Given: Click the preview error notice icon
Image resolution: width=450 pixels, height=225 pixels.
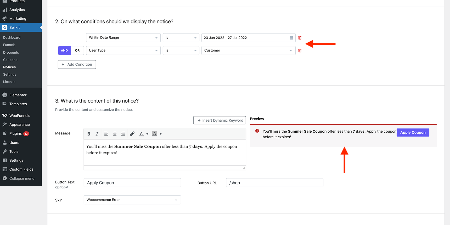Looking at the screenshot, I should point(257,131).
